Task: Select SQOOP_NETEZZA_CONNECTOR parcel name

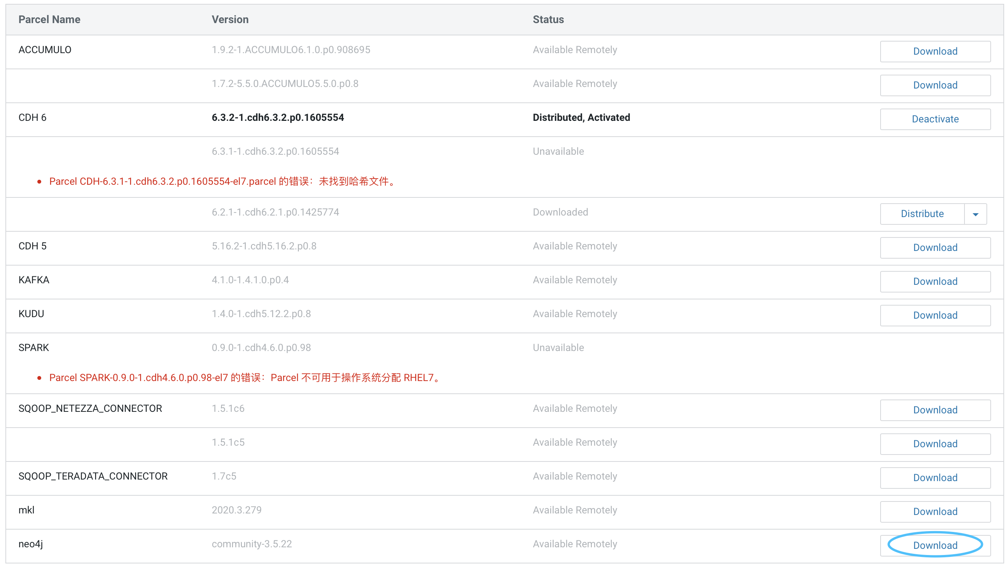Action: click(x=90, y=408)
